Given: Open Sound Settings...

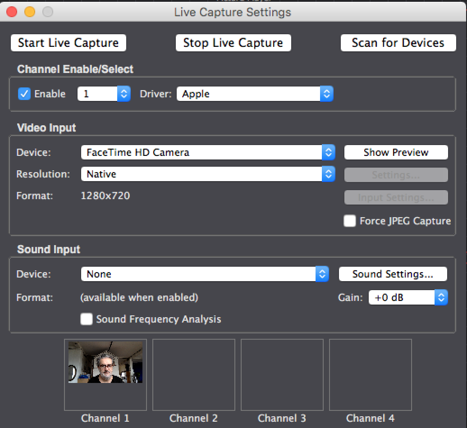Looking at the screenshot, I should coord(393,274).
